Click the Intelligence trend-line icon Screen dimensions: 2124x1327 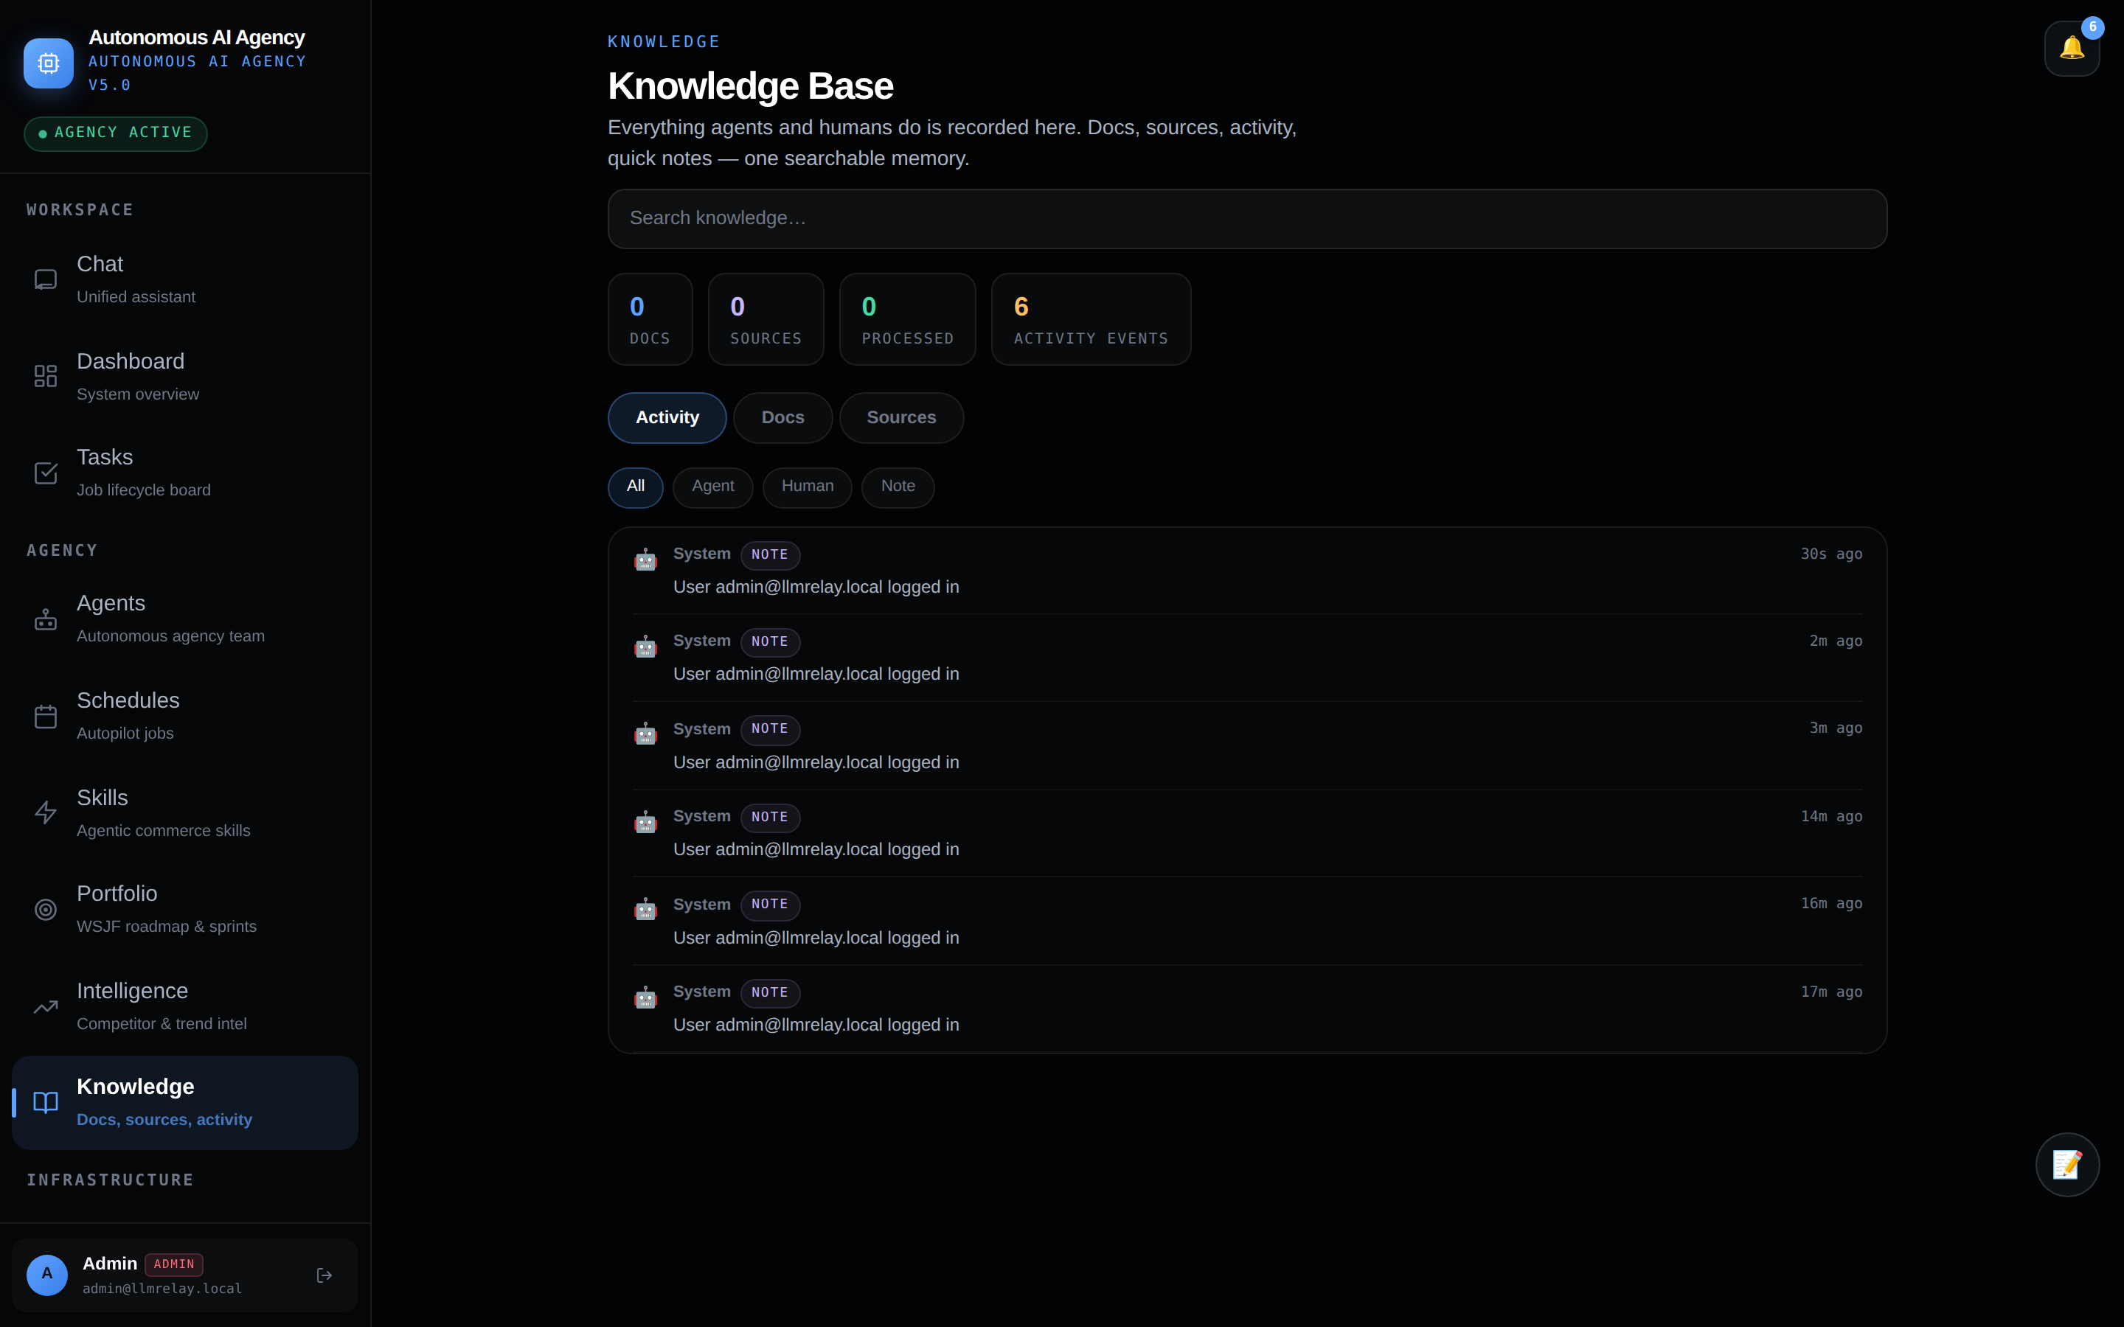(46, 1006)
